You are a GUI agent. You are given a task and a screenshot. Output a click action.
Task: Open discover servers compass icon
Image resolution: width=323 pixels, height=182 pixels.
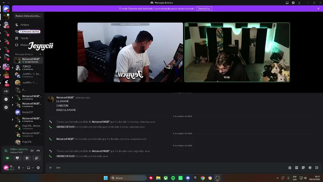pos(6,107)
